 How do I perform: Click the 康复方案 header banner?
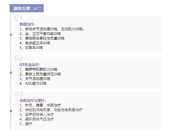[x=27, y=8]
